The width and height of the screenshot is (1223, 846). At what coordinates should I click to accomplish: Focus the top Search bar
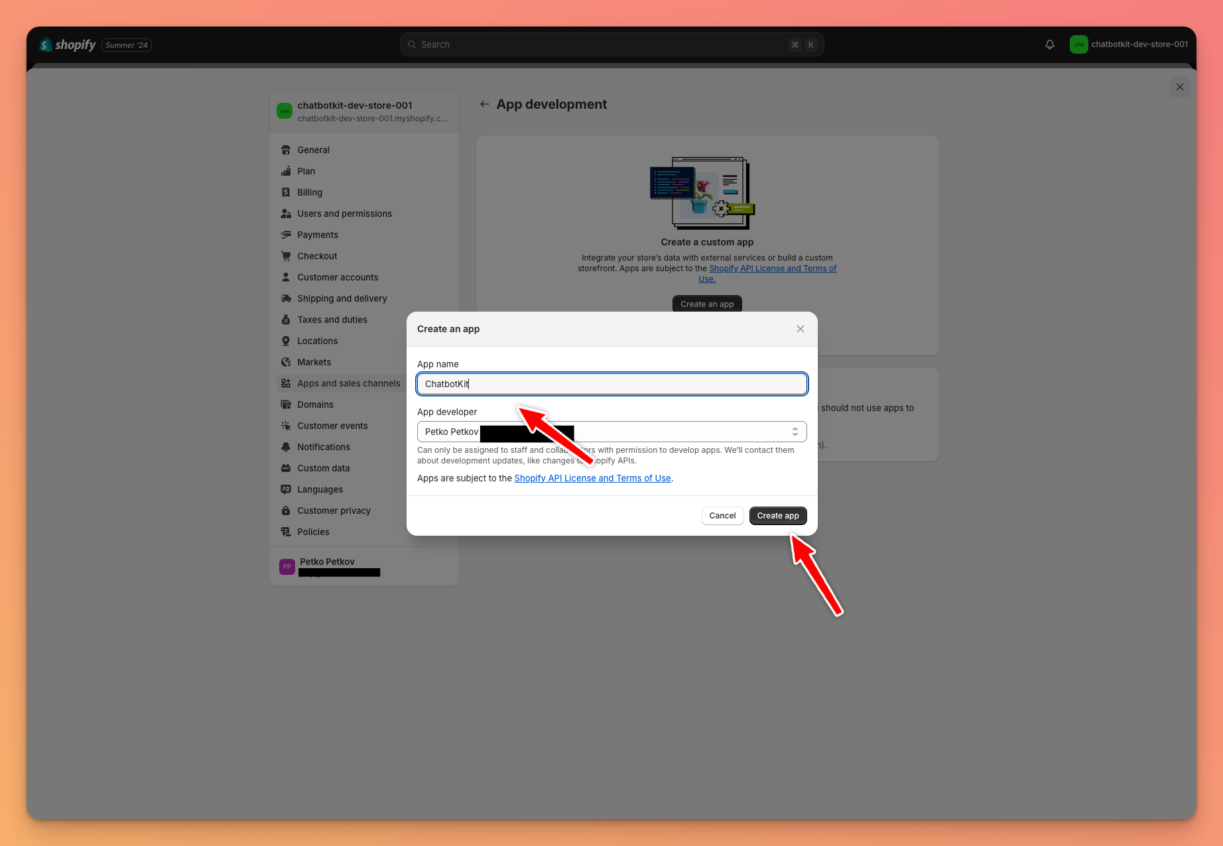point(611,44)
